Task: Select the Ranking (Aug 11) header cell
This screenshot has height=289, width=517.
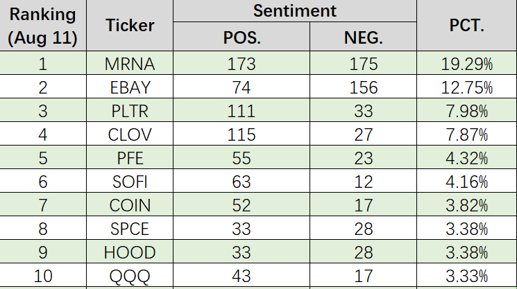Action: tap(43, 26)
